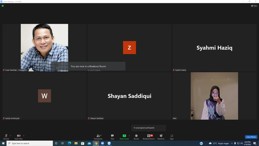Open Mail app from taskbar
259x146 pixels.
[89, 143]
